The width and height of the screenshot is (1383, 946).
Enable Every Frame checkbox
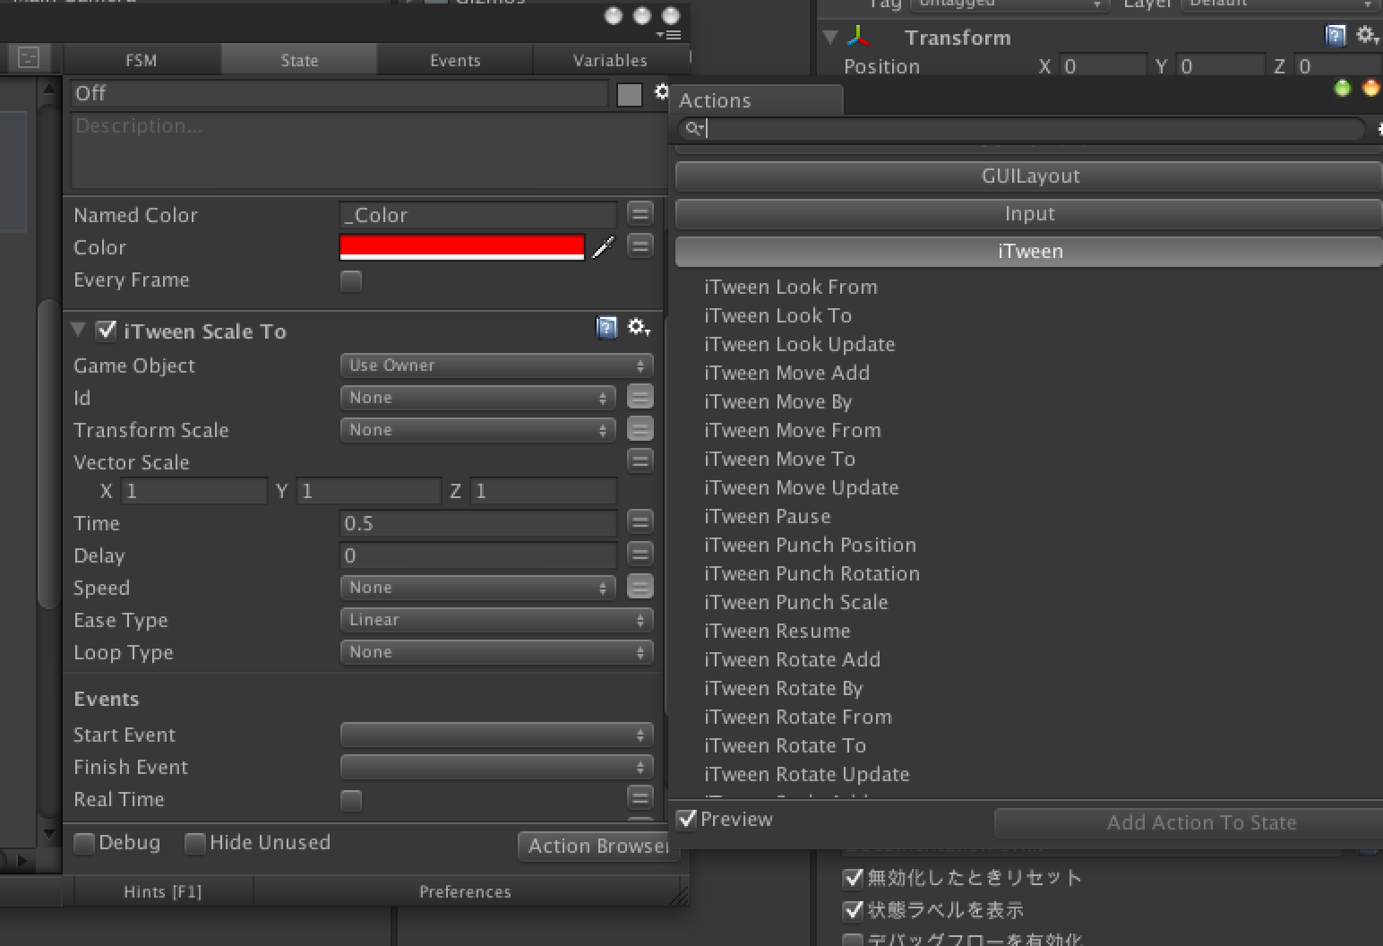tap(351, 280)
